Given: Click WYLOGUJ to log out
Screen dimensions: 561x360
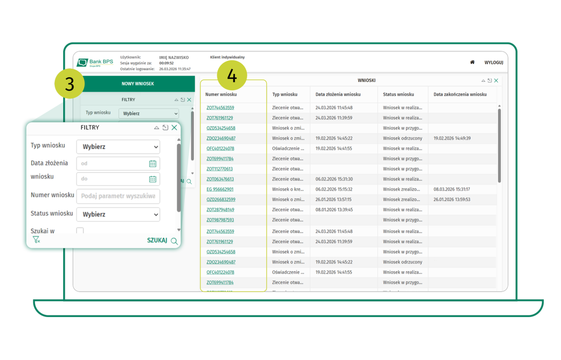Looking at the screenshot, I should pyautogui.click(x=494, y=63).
